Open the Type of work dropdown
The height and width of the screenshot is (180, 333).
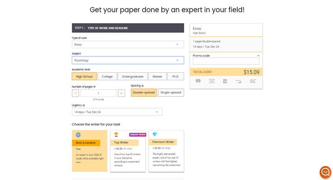[128, 45]
